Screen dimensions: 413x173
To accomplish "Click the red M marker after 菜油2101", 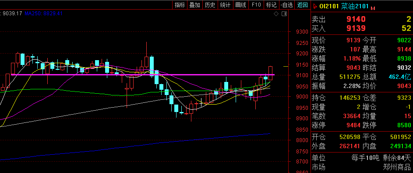I will pos(373,8).
